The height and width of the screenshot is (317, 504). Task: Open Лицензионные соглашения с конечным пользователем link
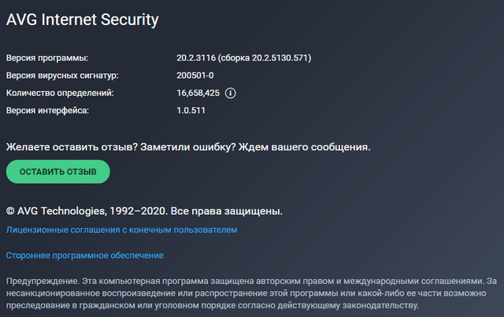[x=121, y=230]
